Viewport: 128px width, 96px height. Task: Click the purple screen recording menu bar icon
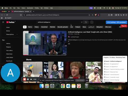[91, 8]
